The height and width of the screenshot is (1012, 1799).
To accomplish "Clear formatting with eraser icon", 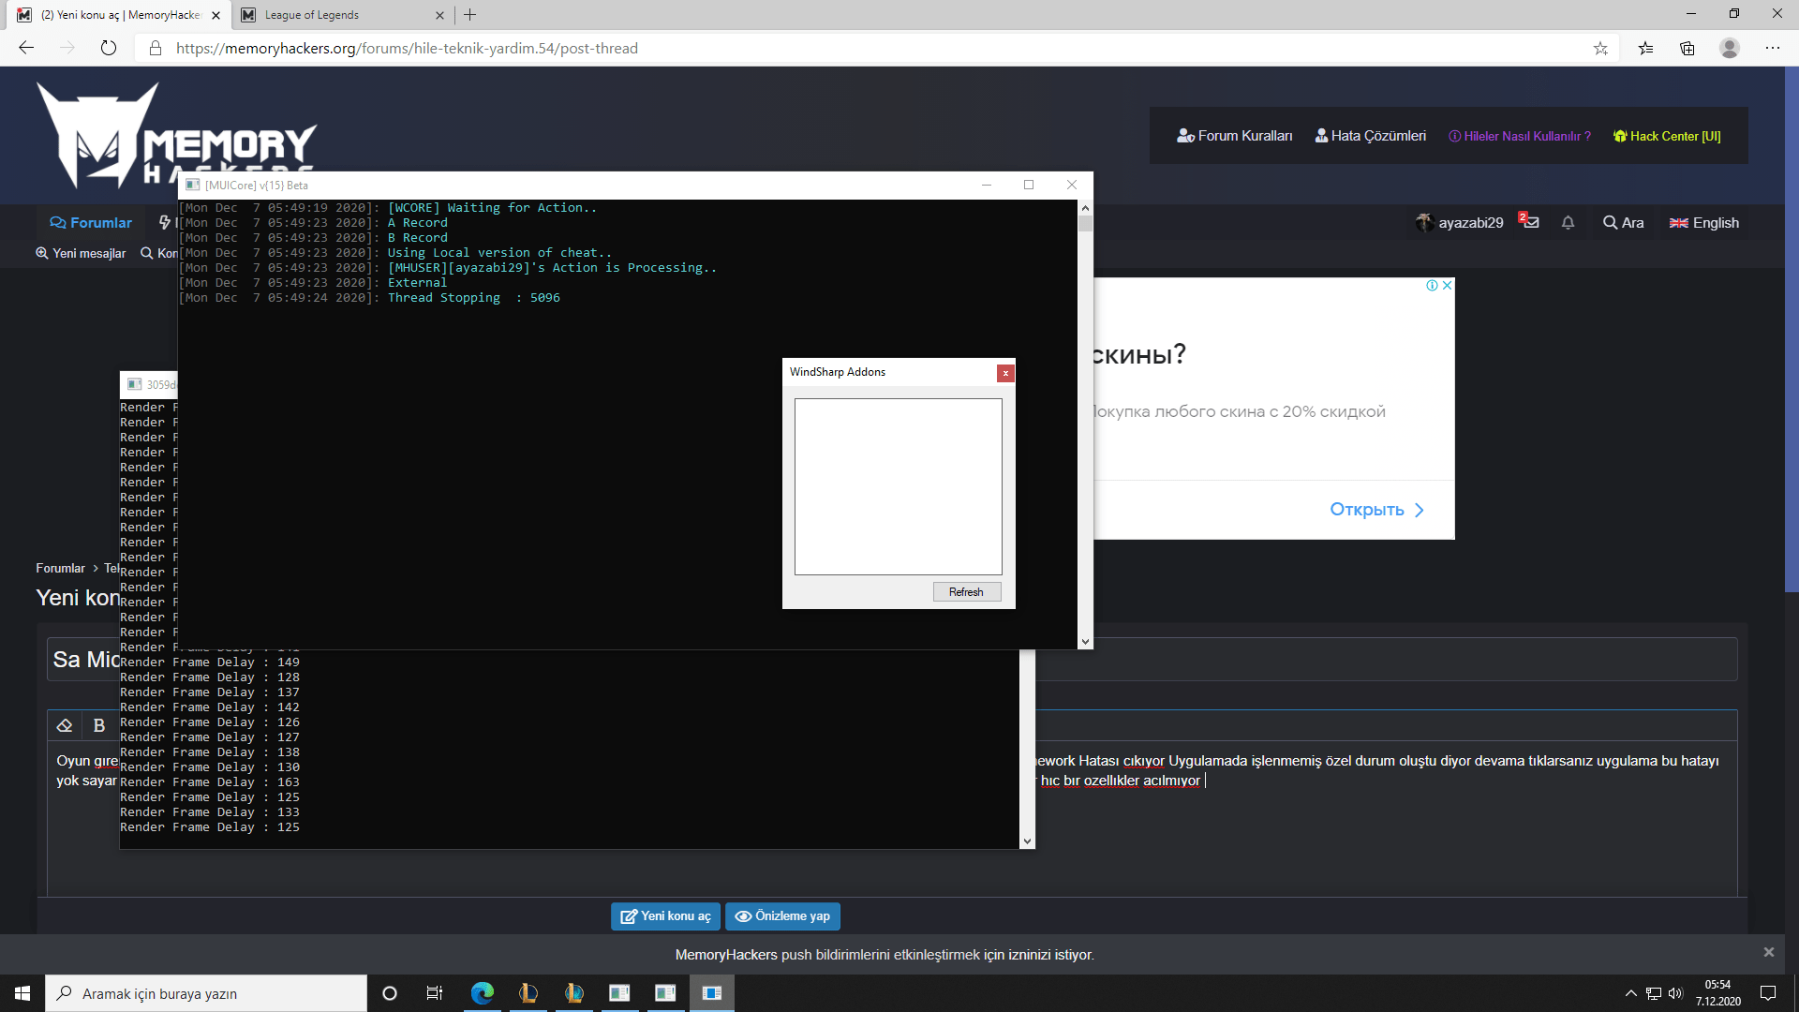I will click(65, 725).
